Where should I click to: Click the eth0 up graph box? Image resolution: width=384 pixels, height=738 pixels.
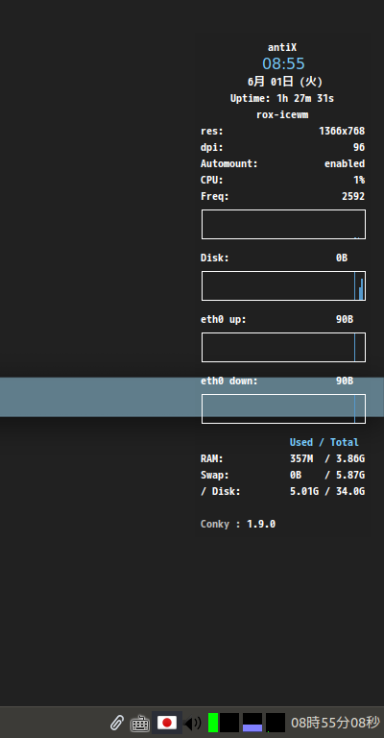pyautogui.click(x=283, y=347)
